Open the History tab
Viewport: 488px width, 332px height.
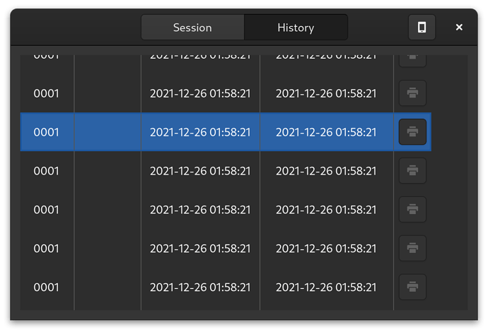pos(296,28)
